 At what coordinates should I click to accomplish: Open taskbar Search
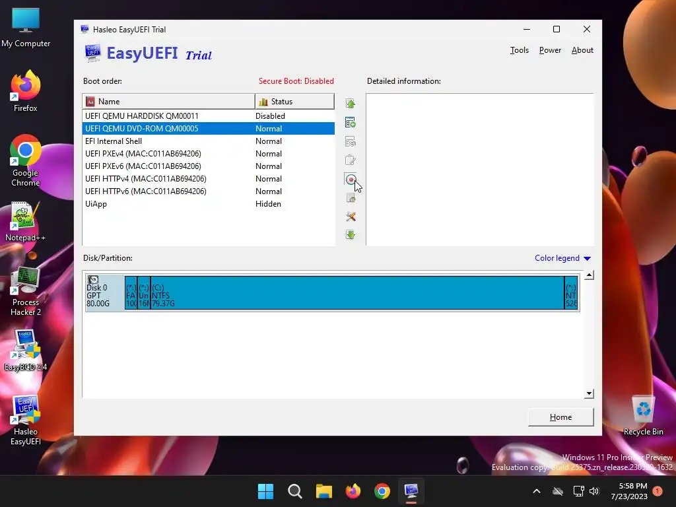tap(295, 491)
